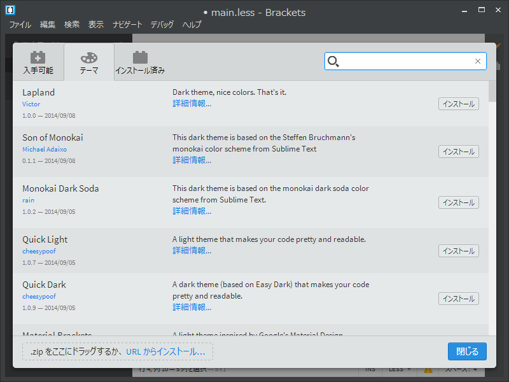This screenshot has height=382, width=509.
Task: Switch to the インストール済み (Installed) tab
Action: [140, 62]
